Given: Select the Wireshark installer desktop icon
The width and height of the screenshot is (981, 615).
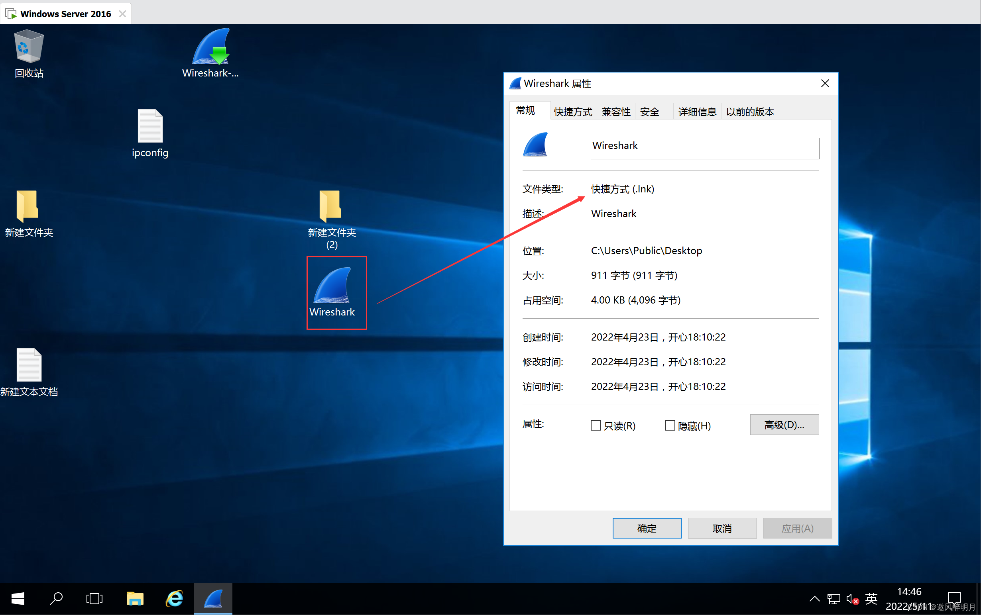Looking at the screenshot, I should (210, 53).
